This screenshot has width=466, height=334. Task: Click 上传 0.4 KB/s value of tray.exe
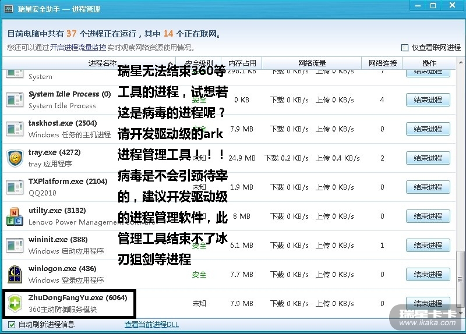coord(338,158)
